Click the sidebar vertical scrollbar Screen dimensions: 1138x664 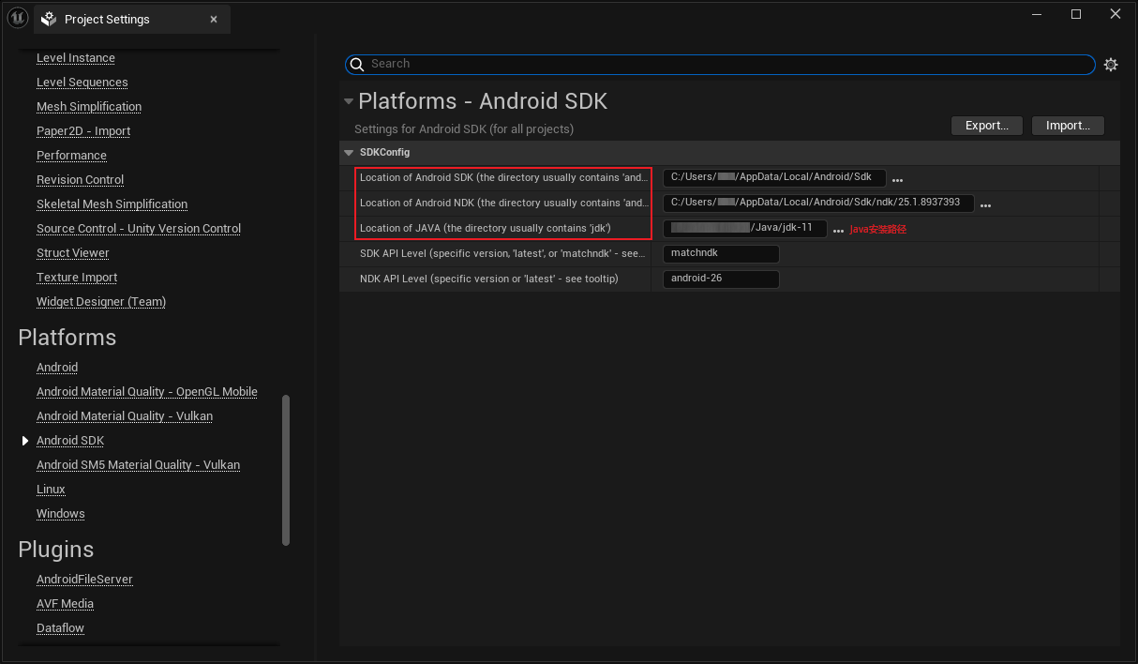[286, 470]
